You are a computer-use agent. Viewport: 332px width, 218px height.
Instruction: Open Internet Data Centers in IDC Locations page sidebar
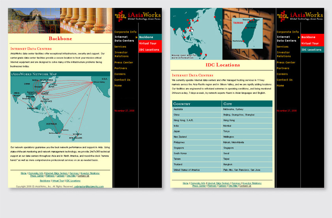pos(286,39)
